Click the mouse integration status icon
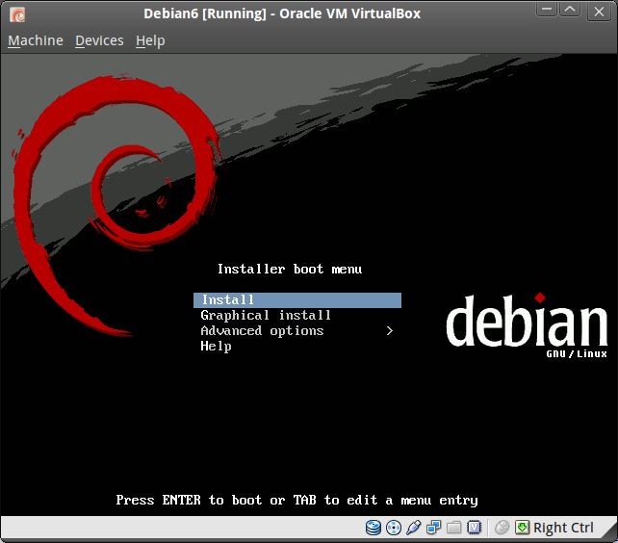The height and width of the screenshot is (543, 618). point(502,528)
